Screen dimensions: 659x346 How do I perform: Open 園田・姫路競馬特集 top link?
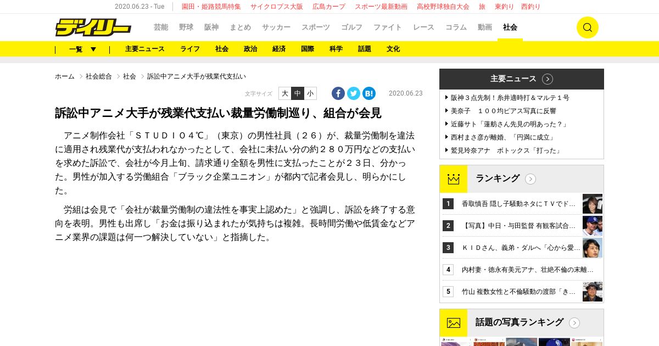click(x=211, y=7)
